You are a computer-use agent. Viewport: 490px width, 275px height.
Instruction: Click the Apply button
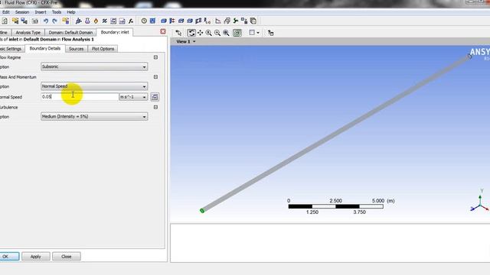[x=36, y=257]
